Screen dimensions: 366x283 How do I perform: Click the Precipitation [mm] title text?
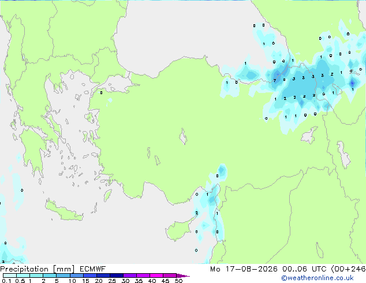[38, 269]
